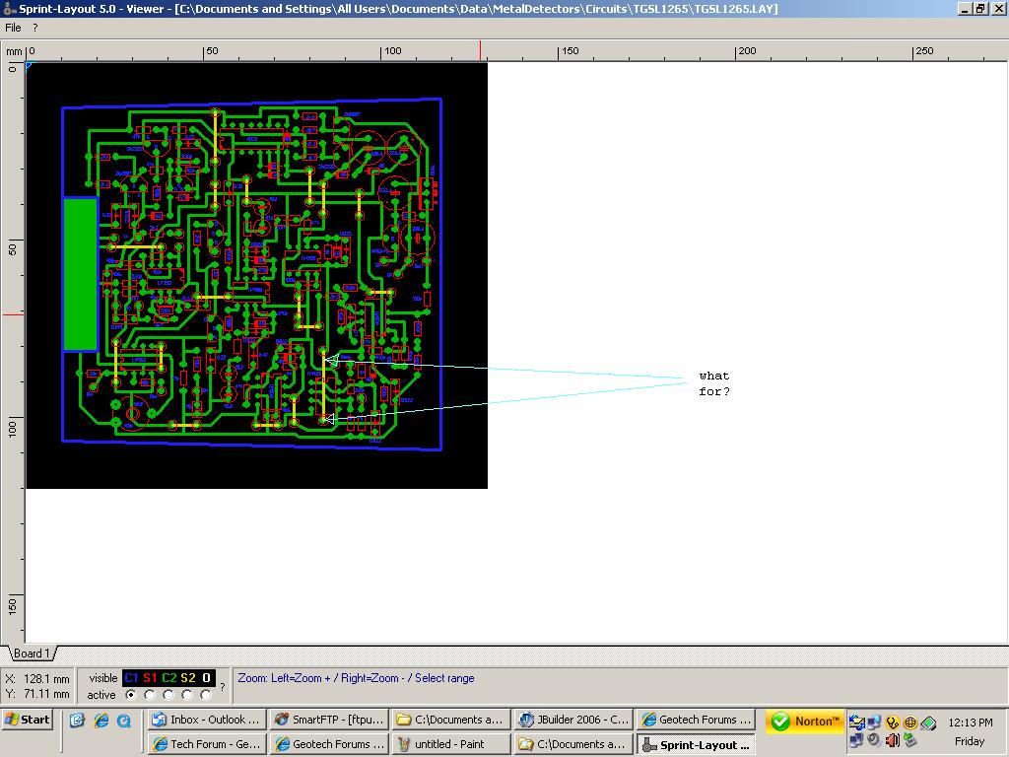Click the layer help question mark
This screenshot has height=757, width=1009.
click(222, 686)
